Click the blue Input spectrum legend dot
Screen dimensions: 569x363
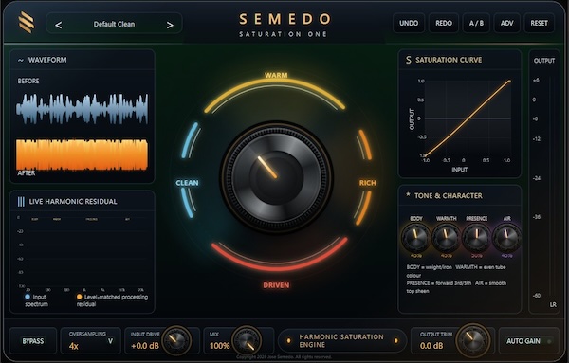click(28, 297)
